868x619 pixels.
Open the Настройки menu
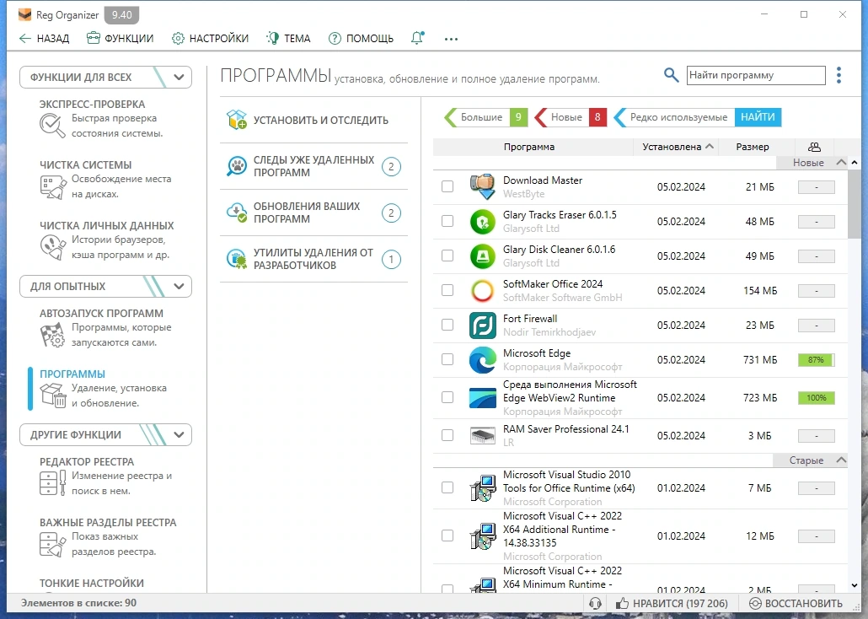[x=211, y=38]
